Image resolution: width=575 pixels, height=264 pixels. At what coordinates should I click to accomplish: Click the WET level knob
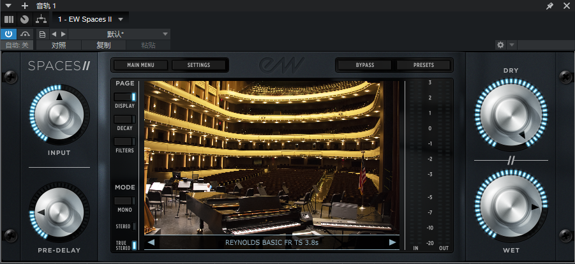(x=511, y=206)
